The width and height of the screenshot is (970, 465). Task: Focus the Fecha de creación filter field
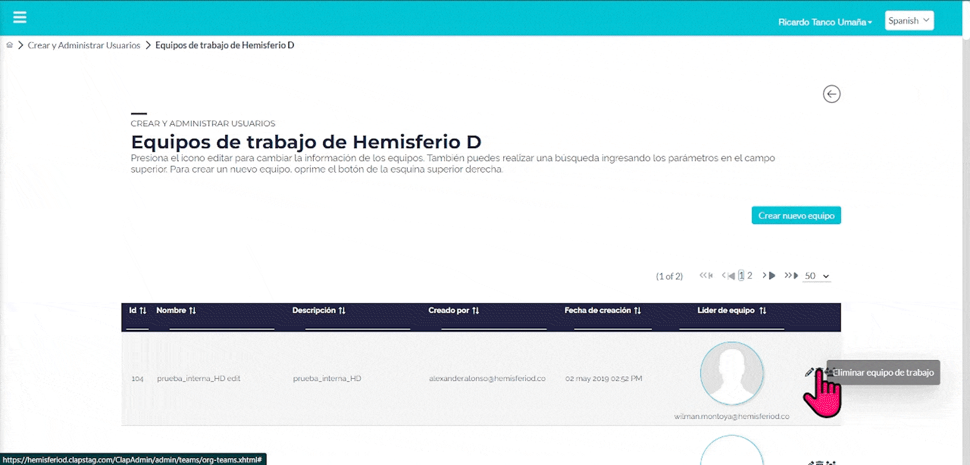pyautogui.click(x=613, y=324)
